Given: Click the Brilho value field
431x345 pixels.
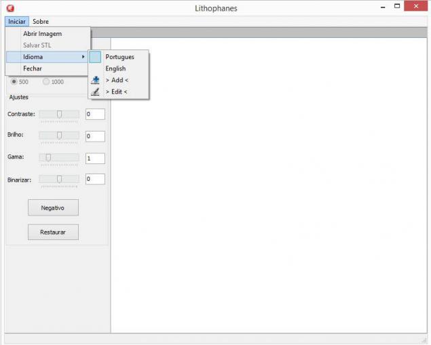Looking at the screenshot, I should 95,136.
